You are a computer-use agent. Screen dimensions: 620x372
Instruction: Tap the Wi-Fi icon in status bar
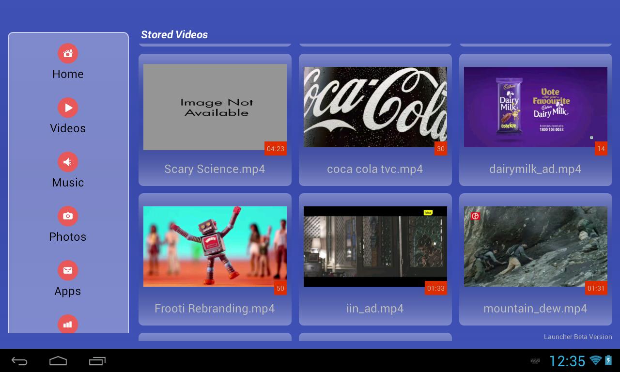click(x=594, y=360)
